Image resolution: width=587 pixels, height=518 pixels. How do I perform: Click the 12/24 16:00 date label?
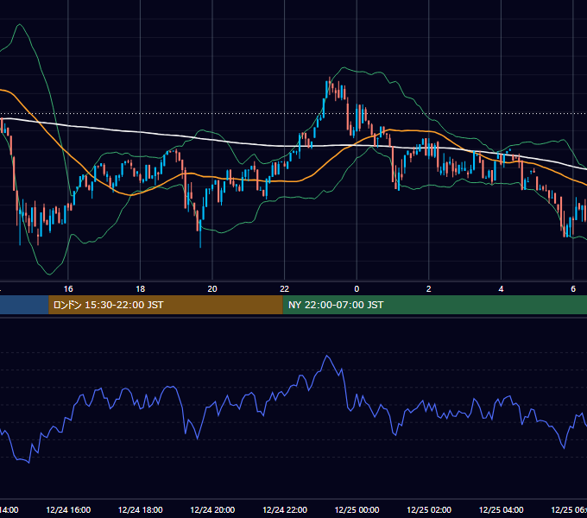68,510
